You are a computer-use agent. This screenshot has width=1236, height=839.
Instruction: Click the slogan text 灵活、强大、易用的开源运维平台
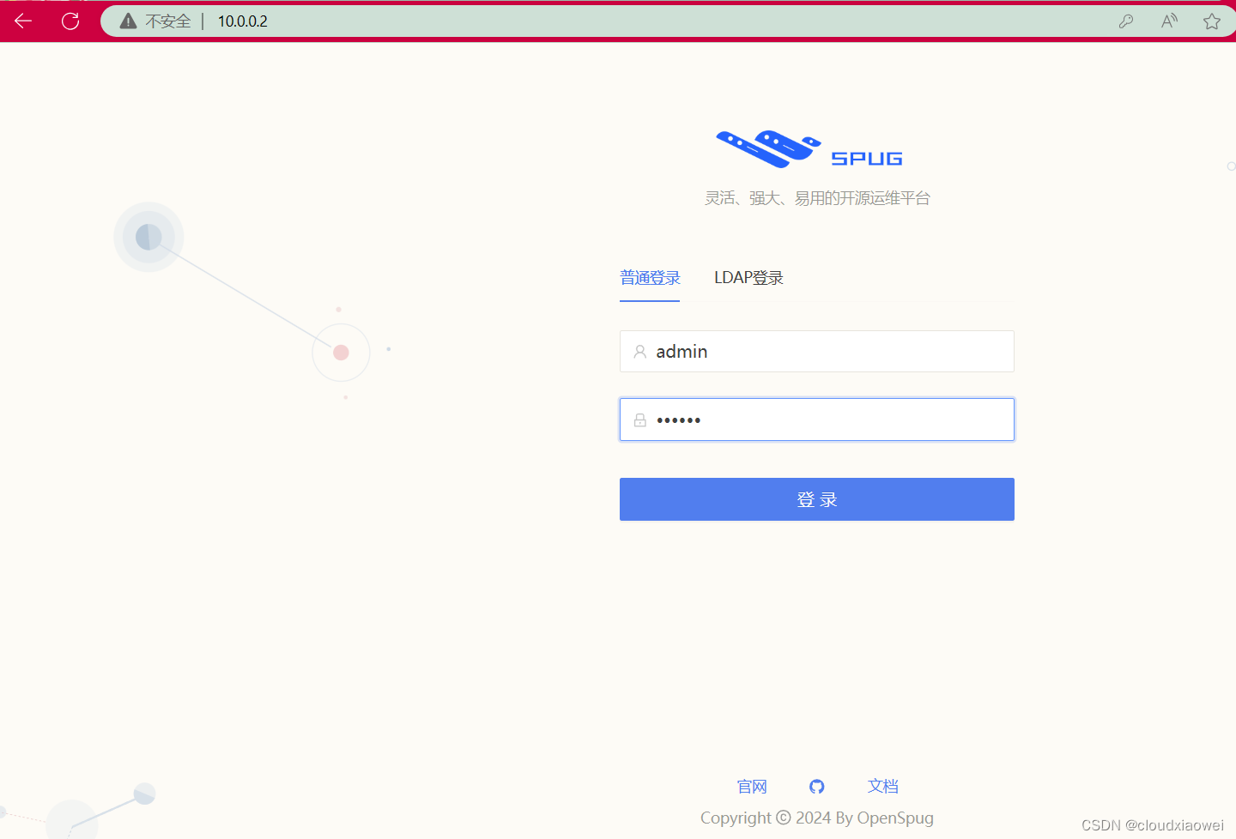click(x=817, y=198)
